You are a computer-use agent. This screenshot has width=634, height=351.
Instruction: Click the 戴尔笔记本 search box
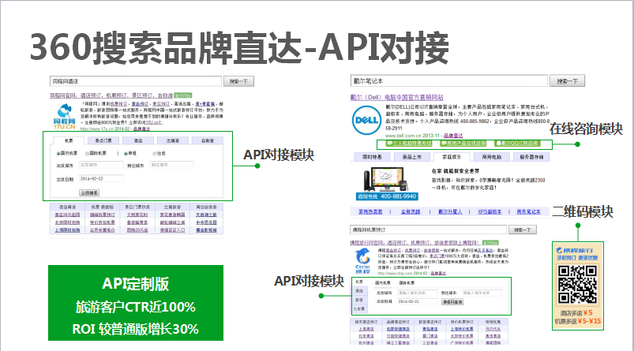[x=448, y=80]
